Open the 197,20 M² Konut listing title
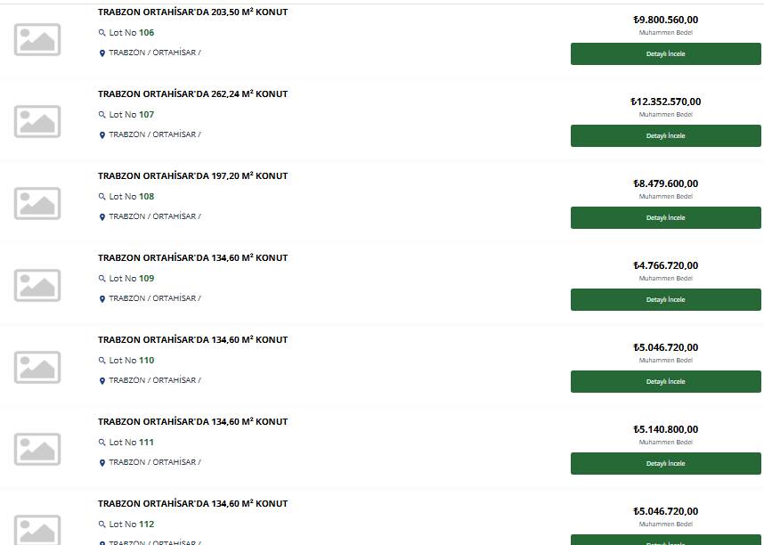The height and width of the screenshot is (545, 764). tap(193, 175)
